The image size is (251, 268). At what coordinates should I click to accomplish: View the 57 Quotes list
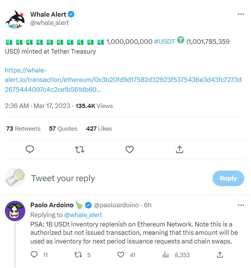63,128
